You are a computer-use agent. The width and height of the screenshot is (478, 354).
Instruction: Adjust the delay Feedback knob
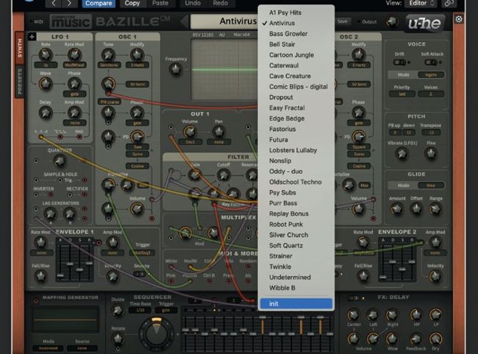pyautogui.click(x=415, y=339)
